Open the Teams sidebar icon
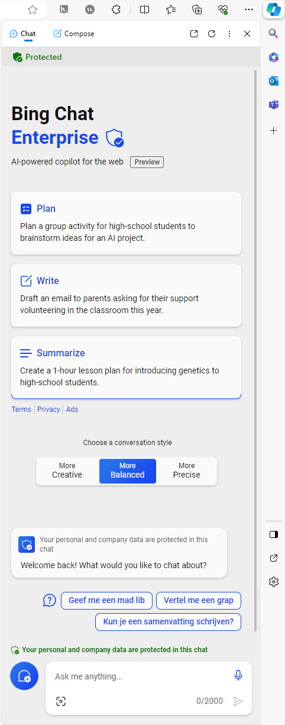The width and height of the screenshot is (285, 725). pos(273,105)
